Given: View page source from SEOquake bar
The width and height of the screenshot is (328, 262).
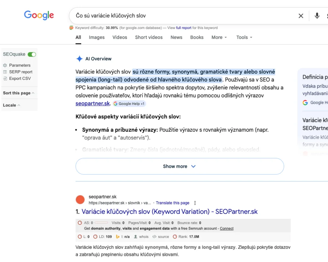Looking at the screenshot, I should (x=160, y=236).
